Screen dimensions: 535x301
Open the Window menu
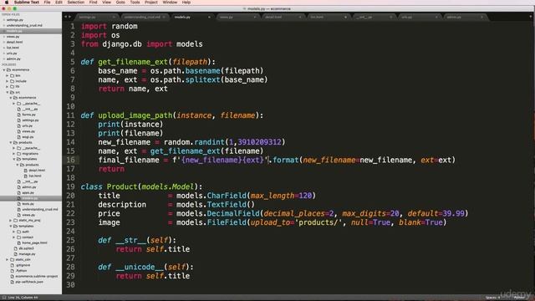(170, 2)
